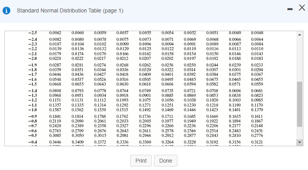Click the value 0.1587 in row −1.0

(55, 110)
